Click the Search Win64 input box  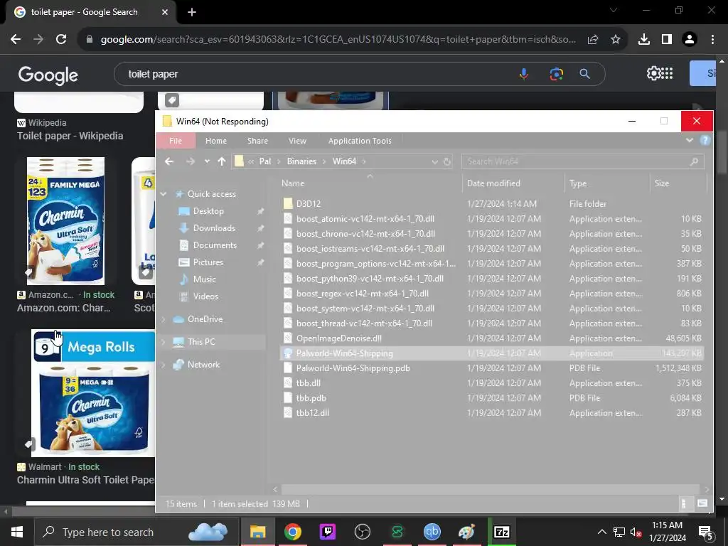583,161
